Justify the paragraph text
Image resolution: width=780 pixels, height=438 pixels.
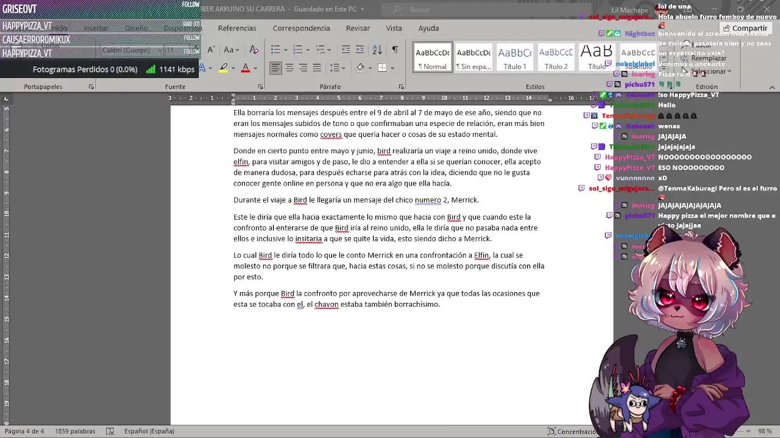317,68
